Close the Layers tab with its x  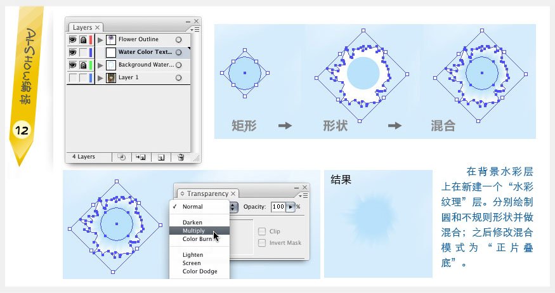coord(97,28)
